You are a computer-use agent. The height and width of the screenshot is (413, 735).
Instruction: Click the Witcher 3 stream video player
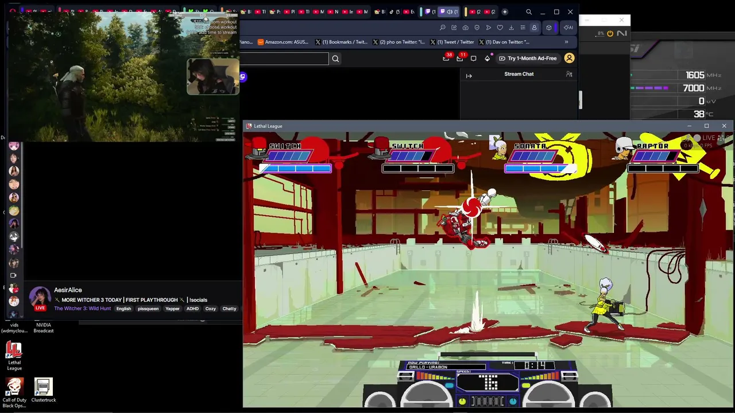pos(123,77)
